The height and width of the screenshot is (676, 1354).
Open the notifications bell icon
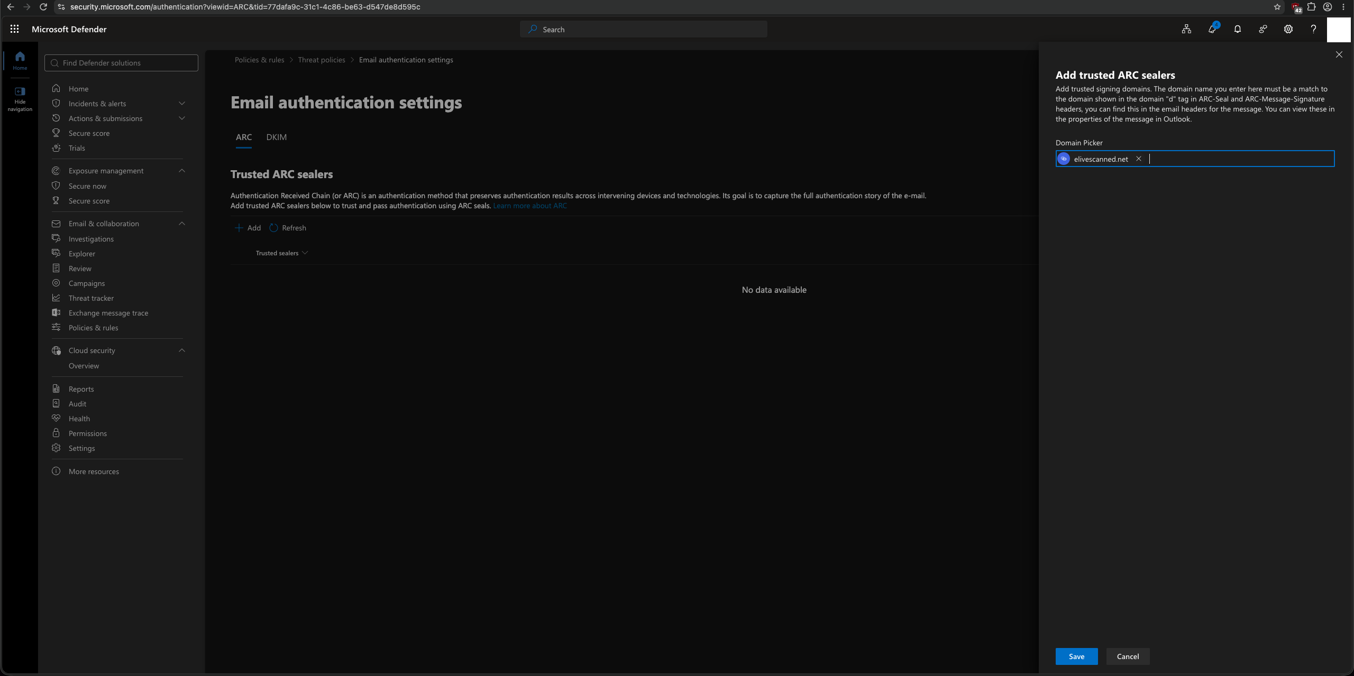click(x=1237, y=29)
